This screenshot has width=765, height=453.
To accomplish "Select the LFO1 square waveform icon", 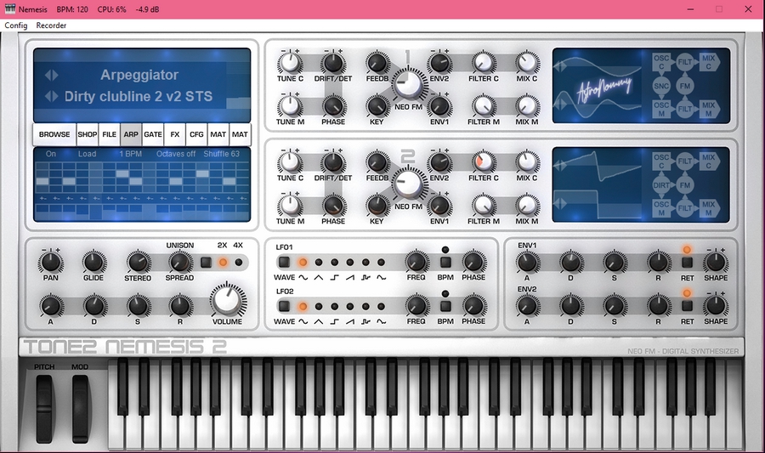I will pyautogui.click(x=334, y=277).
